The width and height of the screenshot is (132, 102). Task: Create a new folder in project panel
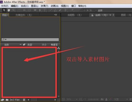(7, 100)
